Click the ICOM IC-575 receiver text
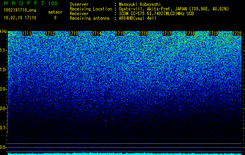Image resolution: width=245 pixels, height=155 pixels. (x=156, y=14)
